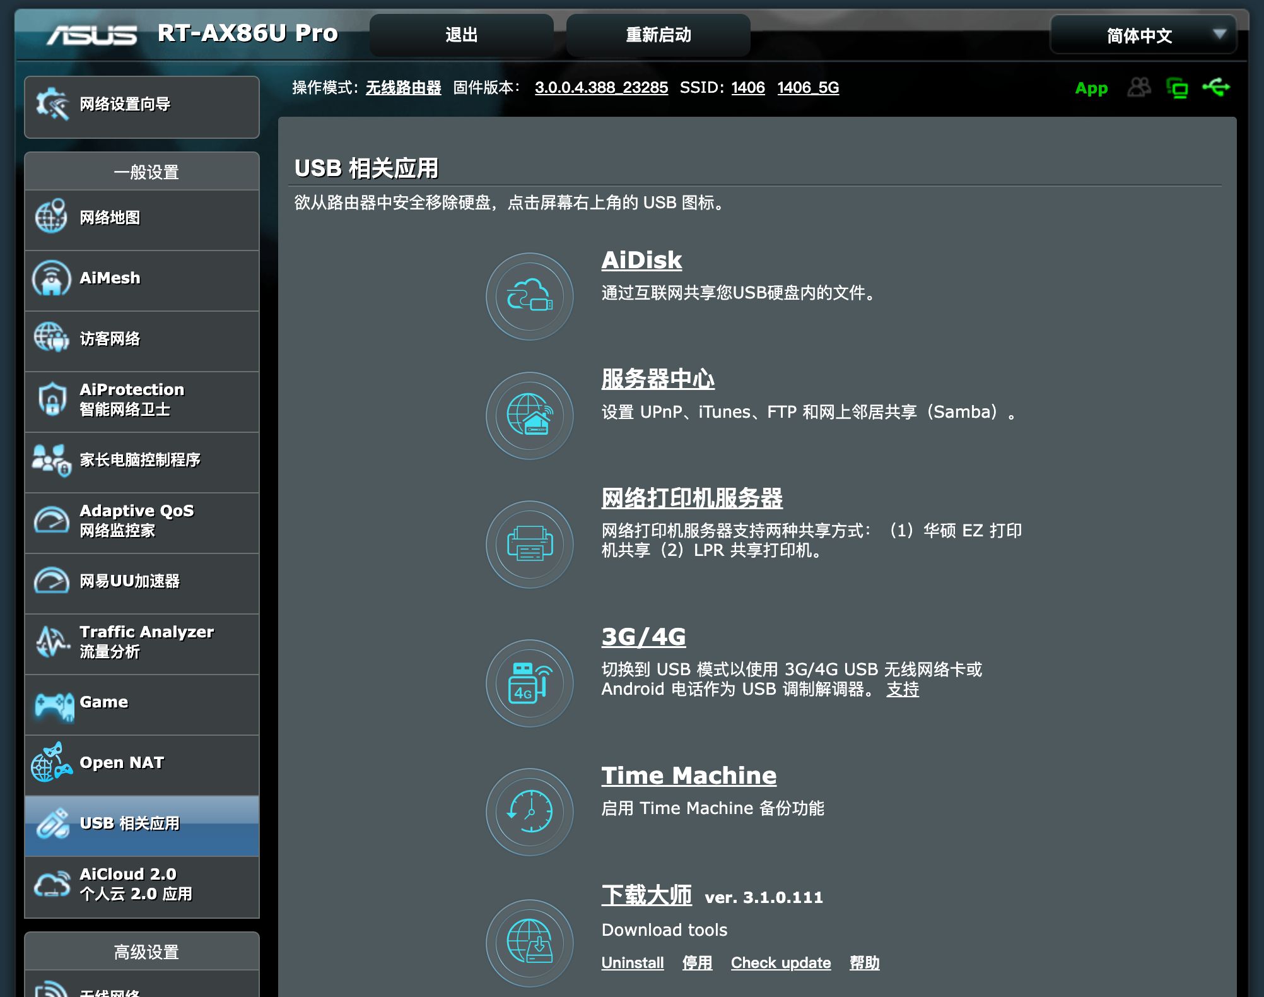
Task: Click the 退出 logout button
Action: click(x=461, y=35)
